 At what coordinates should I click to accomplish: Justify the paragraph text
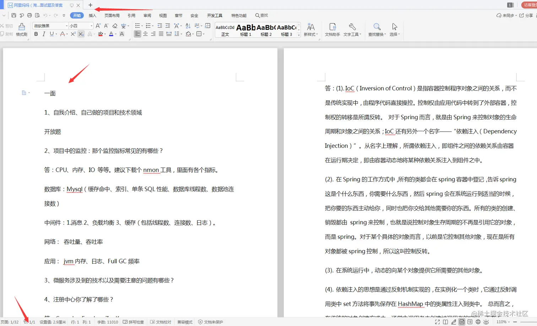point(161,34)
